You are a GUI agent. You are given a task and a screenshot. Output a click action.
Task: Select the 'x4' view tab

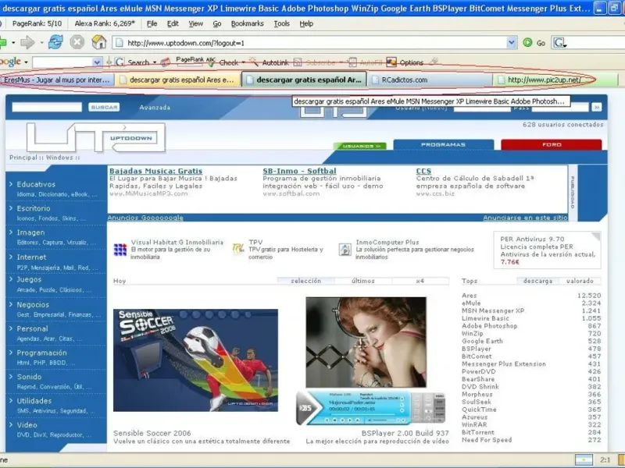click(420, 281)
